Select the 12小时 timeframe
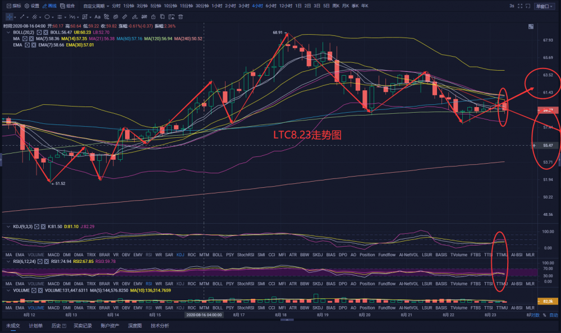This screenshot has width=561, height=333. point(286,6)
